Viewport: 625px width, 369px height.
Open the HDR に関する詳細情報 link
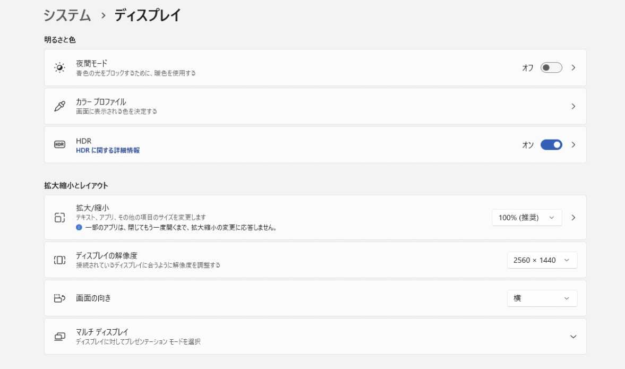(x=108, y=151)
